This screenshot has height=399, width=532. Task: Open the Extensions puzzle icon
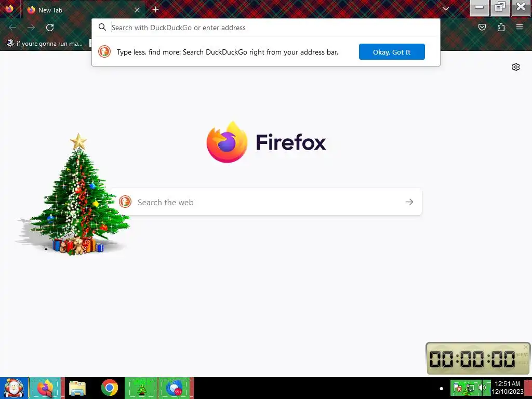501,27
